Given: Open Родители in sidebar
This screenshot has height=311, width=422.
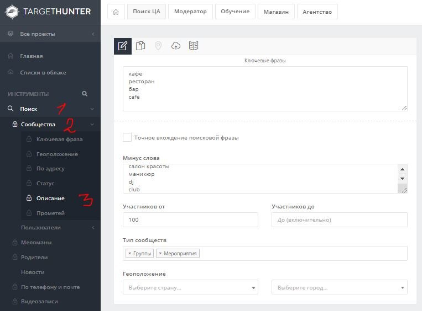Looking at the screenshot, I should point(34,258).
